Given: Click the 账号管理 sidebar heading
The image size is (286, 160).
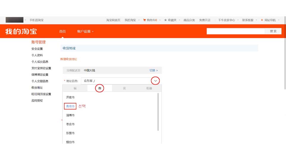Looking at the screenshot, I should 38,42.
